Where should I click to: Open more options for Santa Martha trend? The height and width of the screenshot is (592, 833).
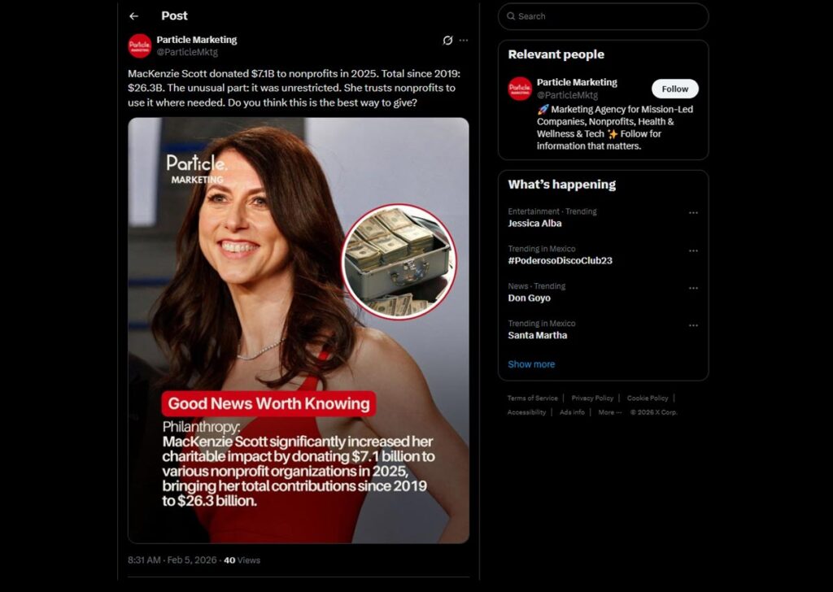point(693,325)
